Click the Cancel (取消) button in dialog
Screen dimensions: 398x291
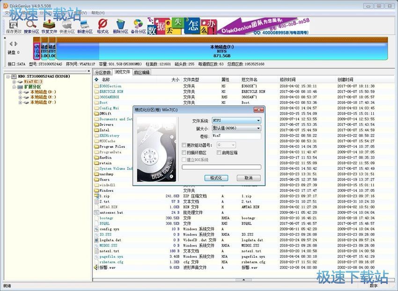tap(249, 178)
